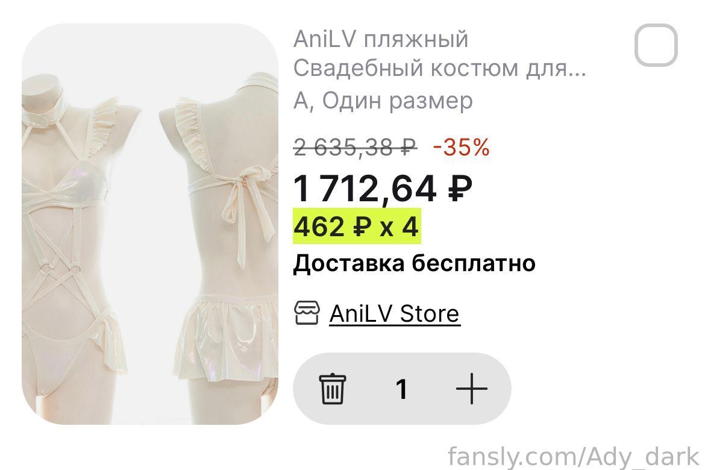The image size is (705, 470).
Task: Click the Доставка бесплатно delivery label
Action: tap(414, 263)
